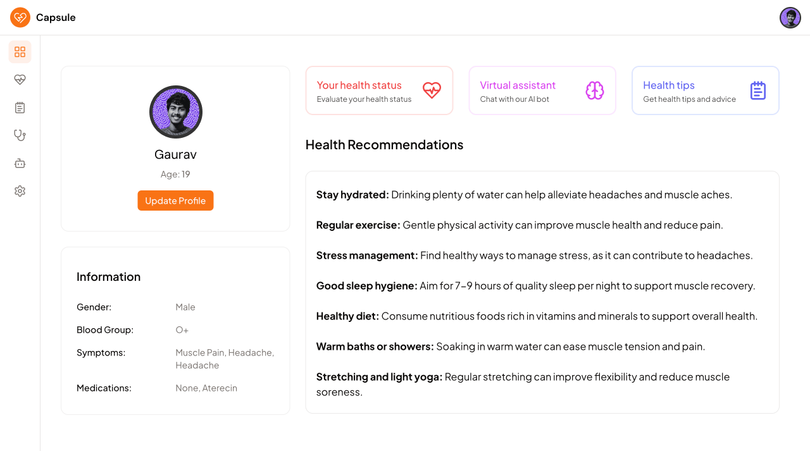Click the Capsule brand name text

pyautogui.click(x=56, y=18)
